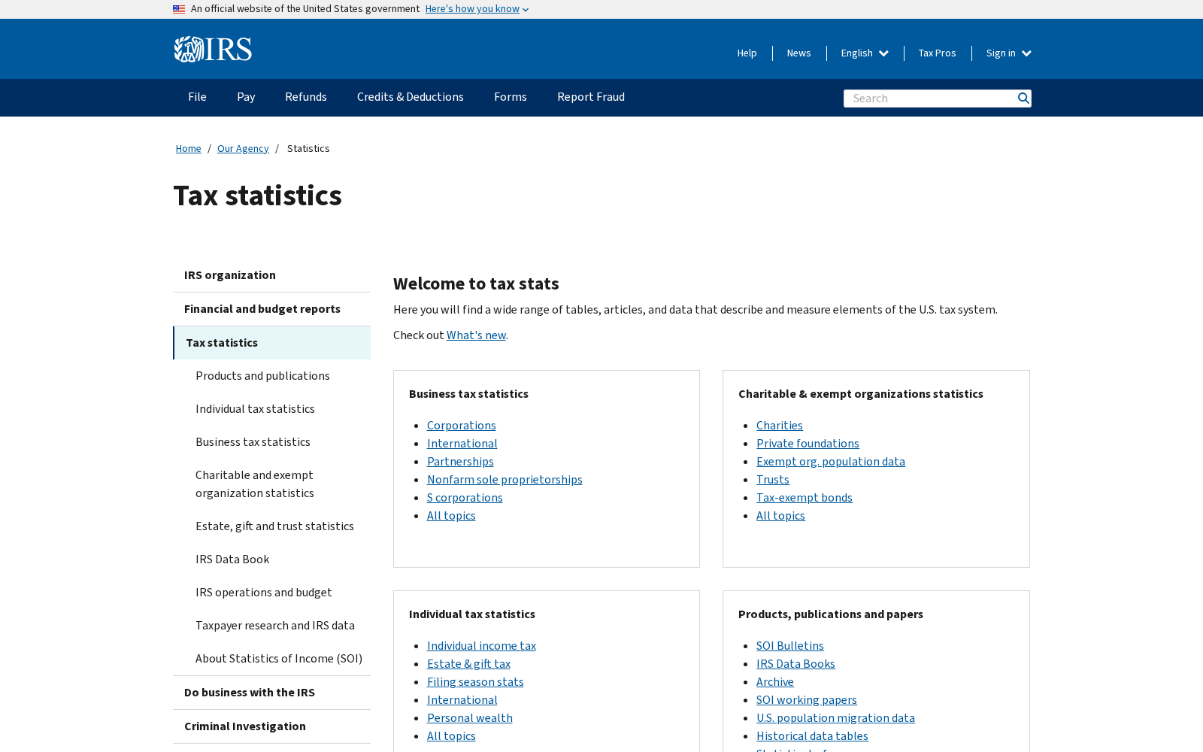Open the Forms menu
1203x752 pixels.
coord(511,97)
